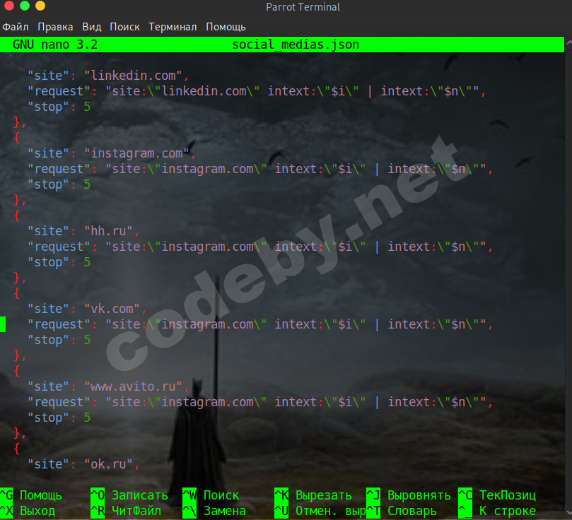
Task: Click the "ok.ru" site value
Action: [108, 464]
